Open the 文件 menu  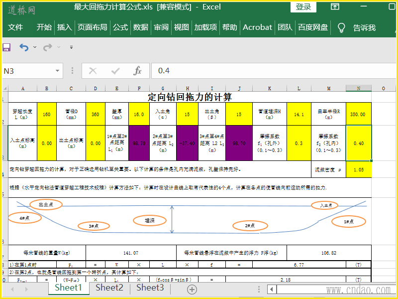[15, 27]
